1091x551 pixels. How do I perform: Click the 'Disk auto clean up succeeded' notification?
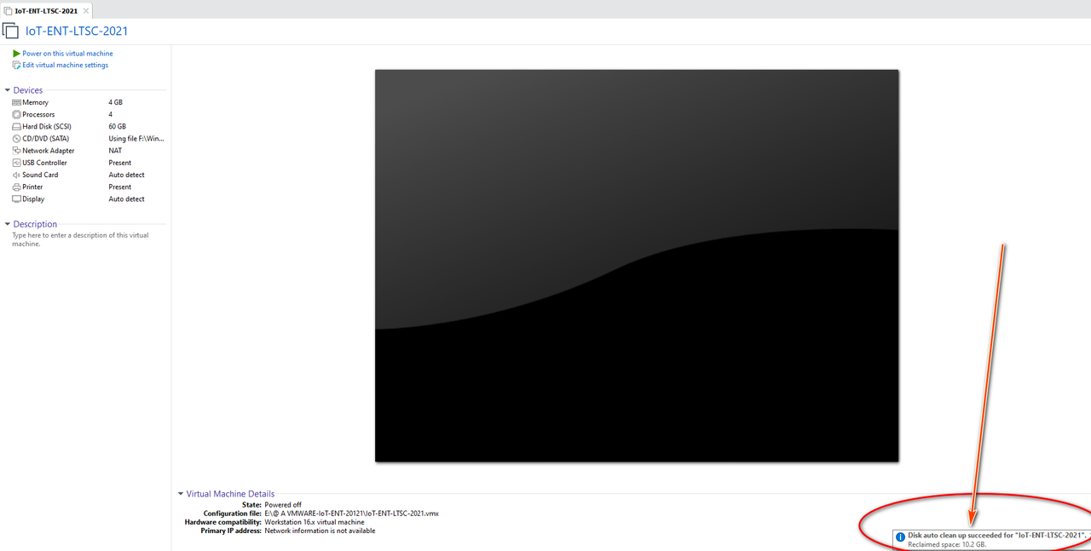(992, 539)
